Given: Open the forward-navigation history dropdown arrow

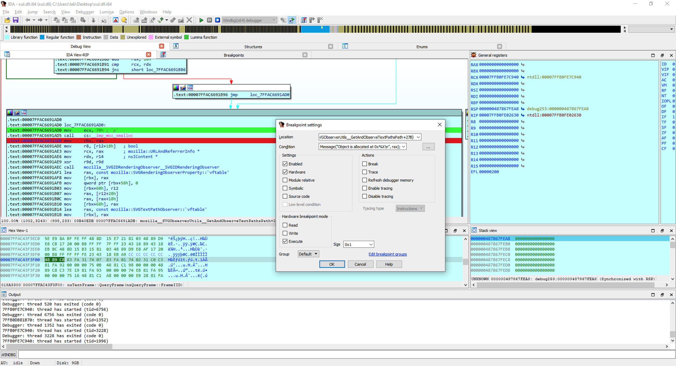Looking at the screenshot, I should click(46, 20).
